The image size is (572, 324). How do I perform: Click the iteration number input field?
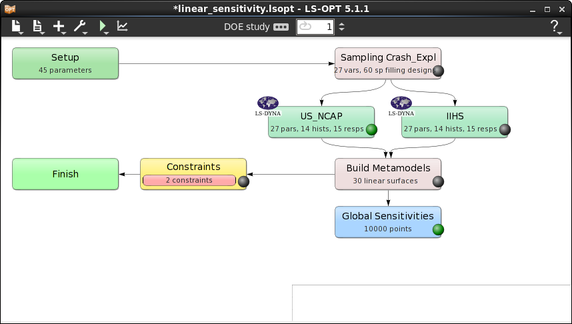315,27
